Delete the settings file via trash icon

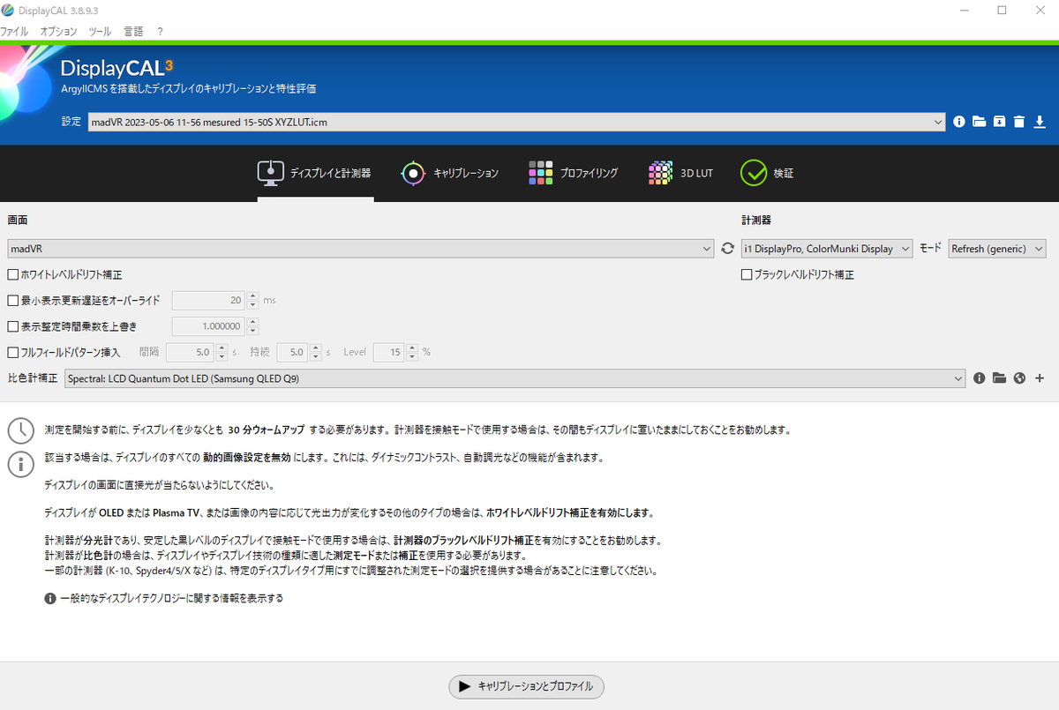tap(1019, 122)
